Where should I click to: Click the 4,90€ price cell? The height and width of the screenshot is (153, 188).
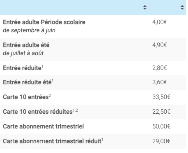coord(160,45)
